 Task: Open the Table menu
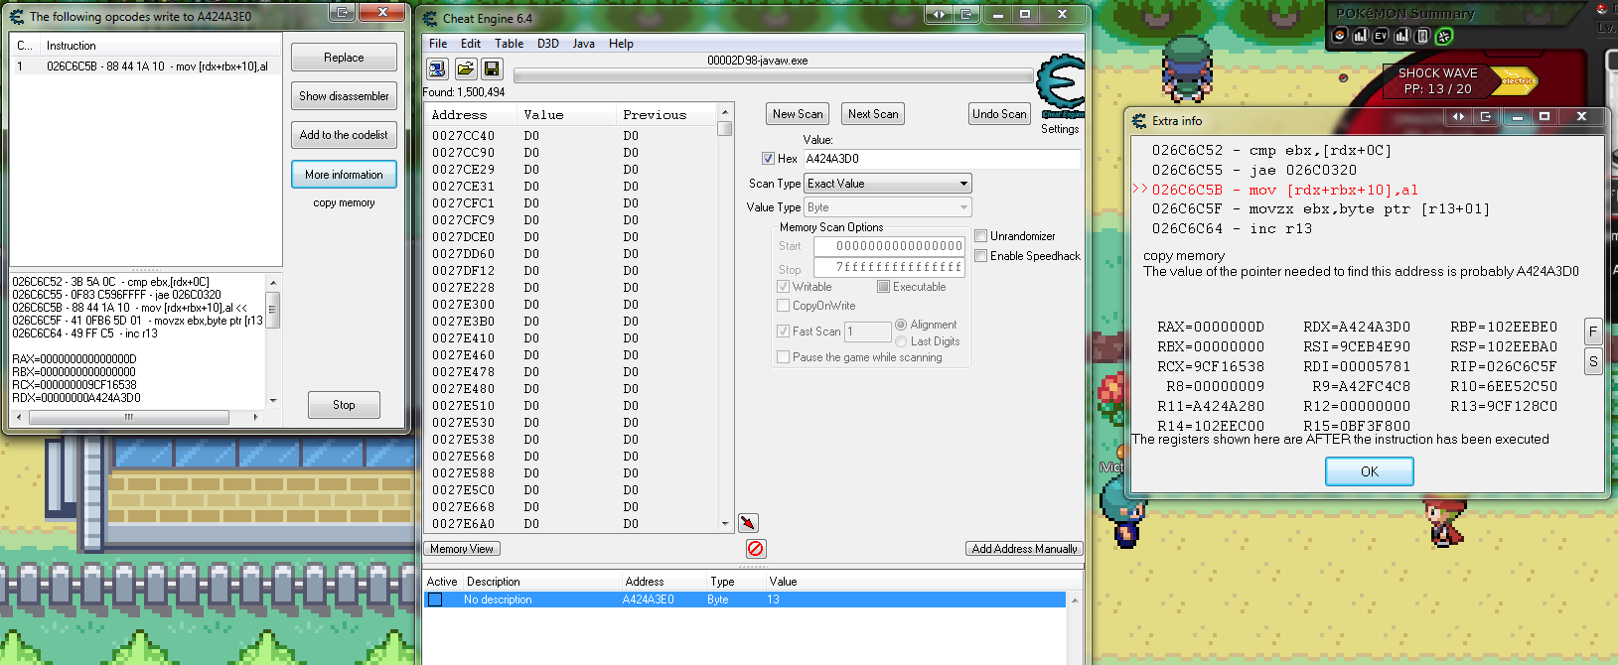(x=509, y=44)
